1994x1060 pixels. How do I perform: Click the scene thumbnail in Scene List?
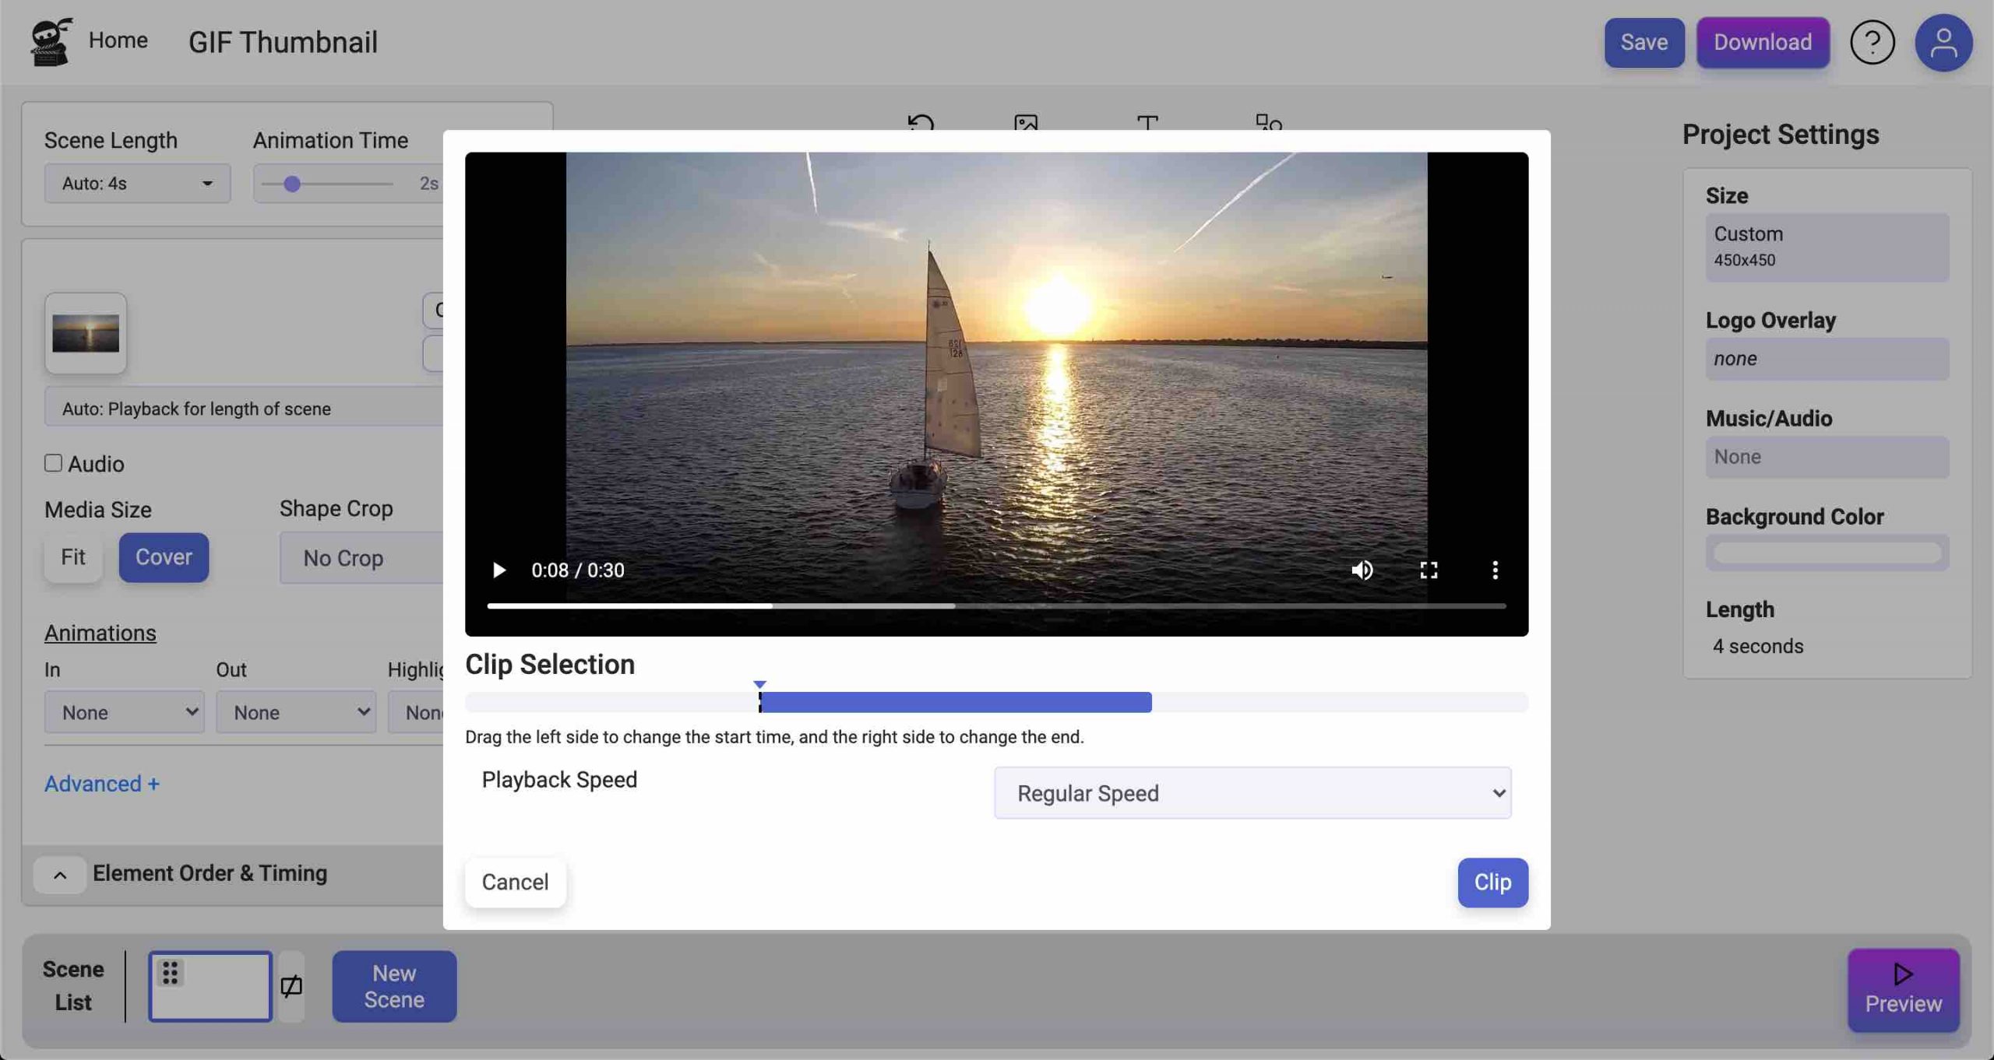click(210, 985)
